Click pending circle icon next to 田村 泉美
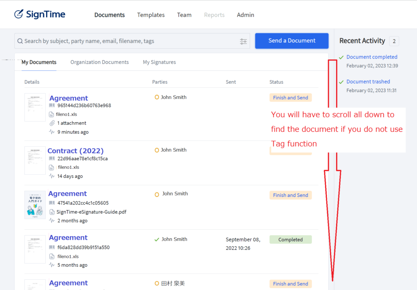This screenshot has height=290, width=417. pyautogui.click(x=157, y=283)
